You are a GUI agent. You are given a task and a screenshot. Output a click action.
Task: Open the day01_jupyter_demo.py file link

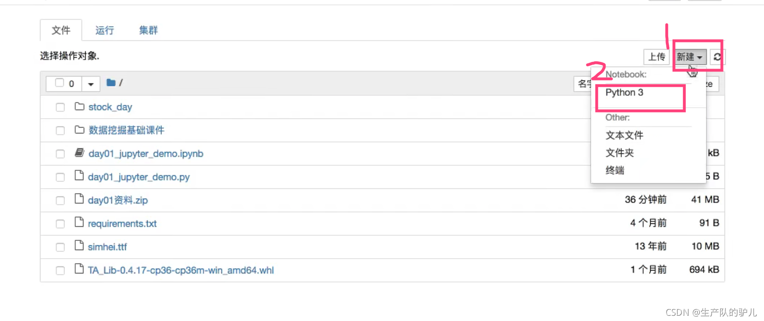pyautogui.click(x=139, y=176)
